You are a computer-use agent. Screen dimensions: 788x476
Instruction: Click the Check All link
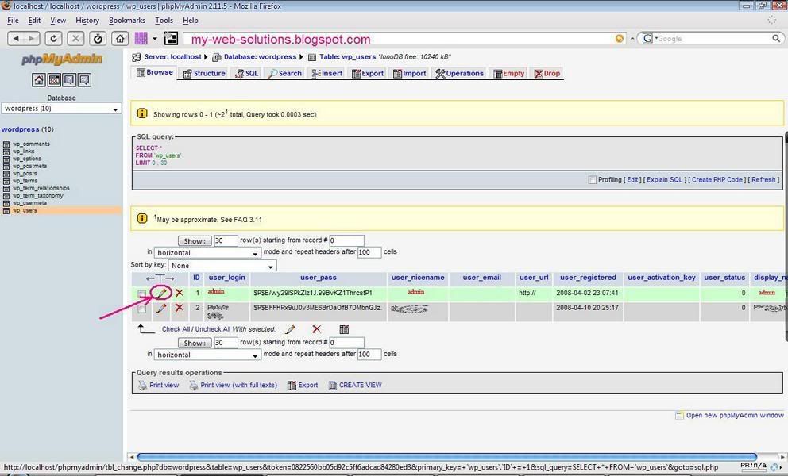pos(176,329)
